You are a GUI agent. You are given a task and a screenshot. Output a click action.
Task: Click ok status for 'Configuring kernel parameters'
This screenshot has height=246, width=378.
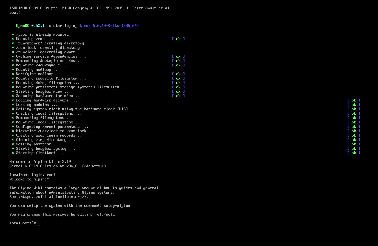(x=354, y=127)
